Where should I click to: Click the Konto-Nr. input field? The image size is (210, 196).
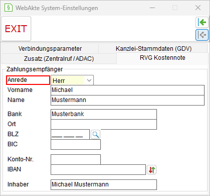pos(76,159)
